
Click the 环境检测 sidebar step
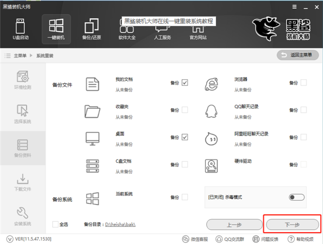coord(23,80)
